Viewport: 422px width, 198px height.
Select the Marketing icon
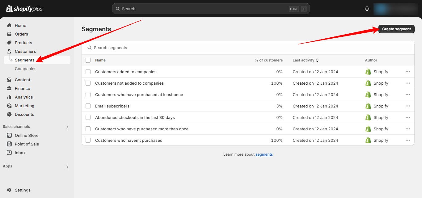(x=10, y=106)
